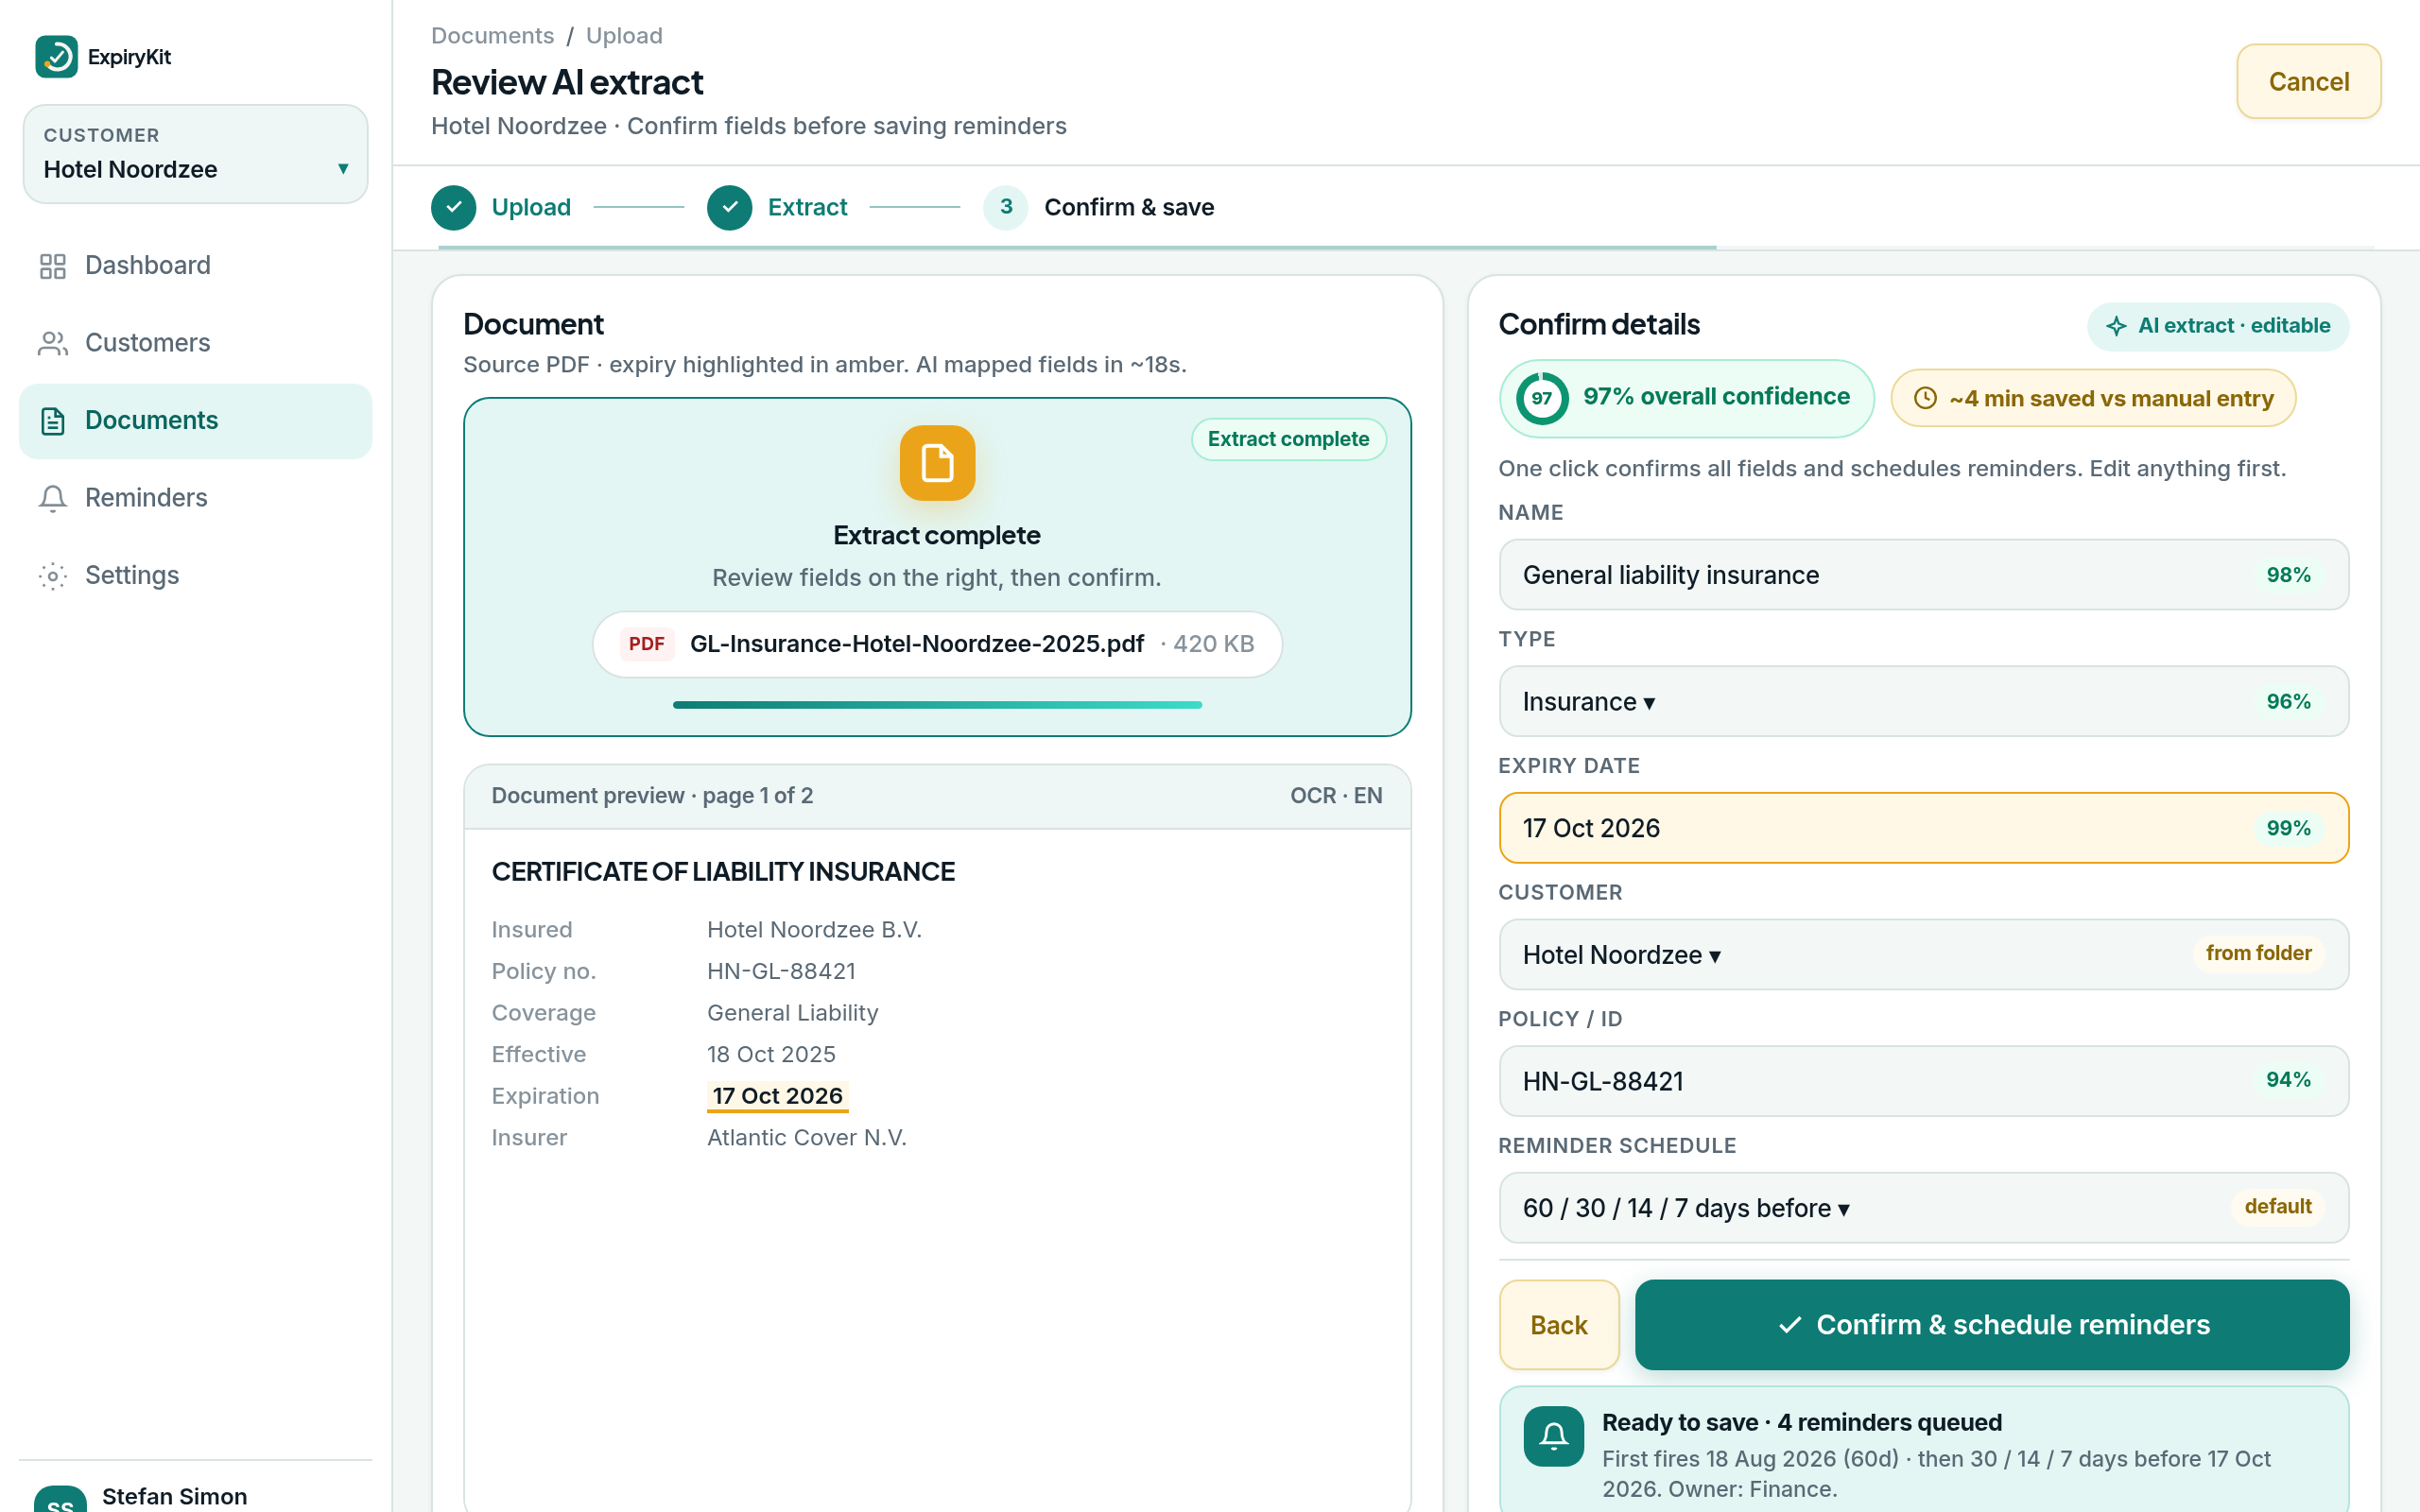Click the completed Extract step checkmark
The width and height of the screenshot is (2420, 1512).
click(730, 207)
